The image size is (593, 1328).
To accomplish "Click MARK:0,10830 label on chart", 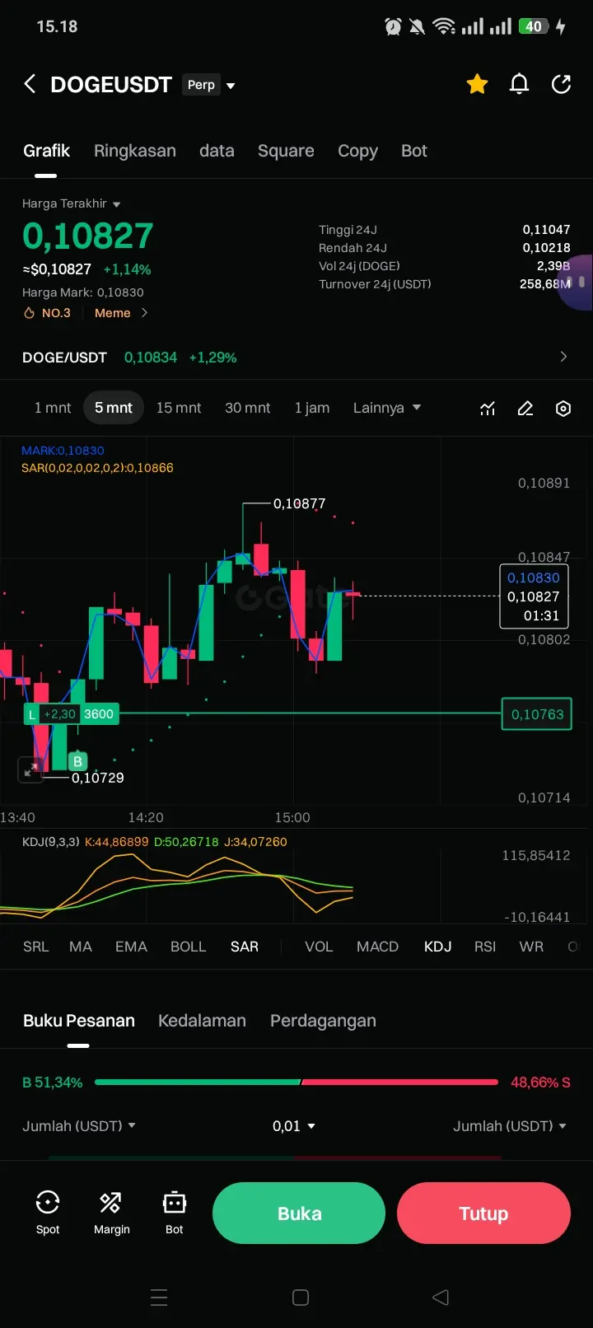I will [x=63, y=451].
